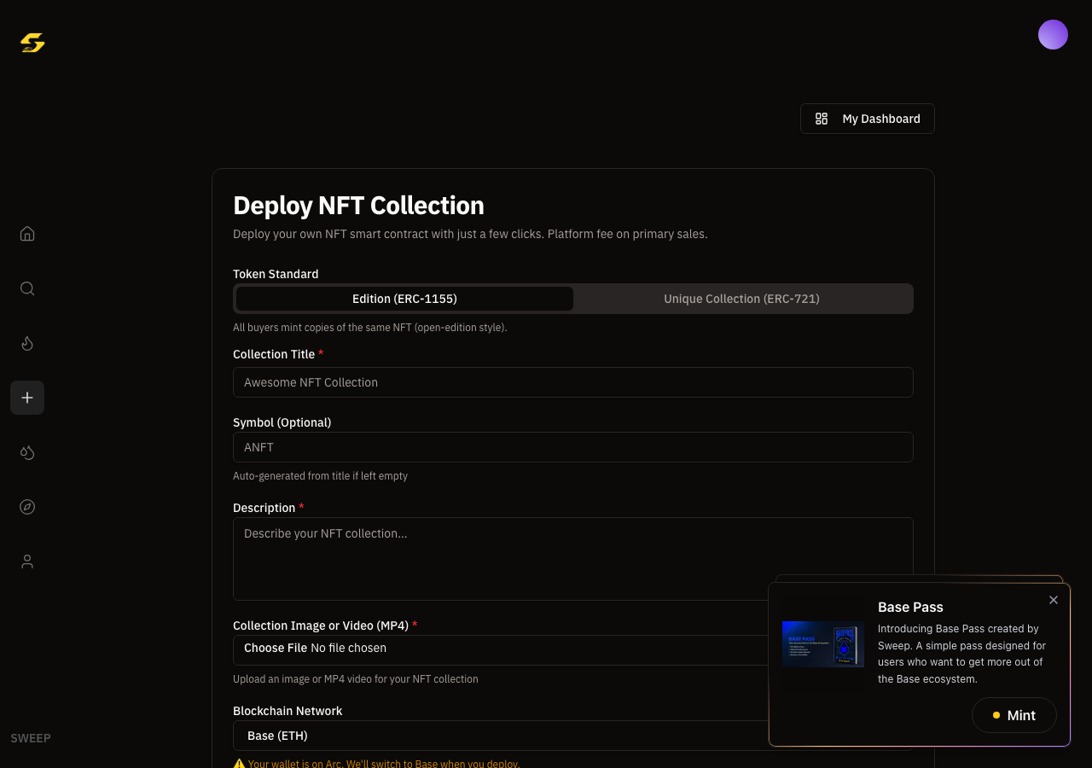
Task: Open the droplets icon in sidebar
Action: click(27, 452)
